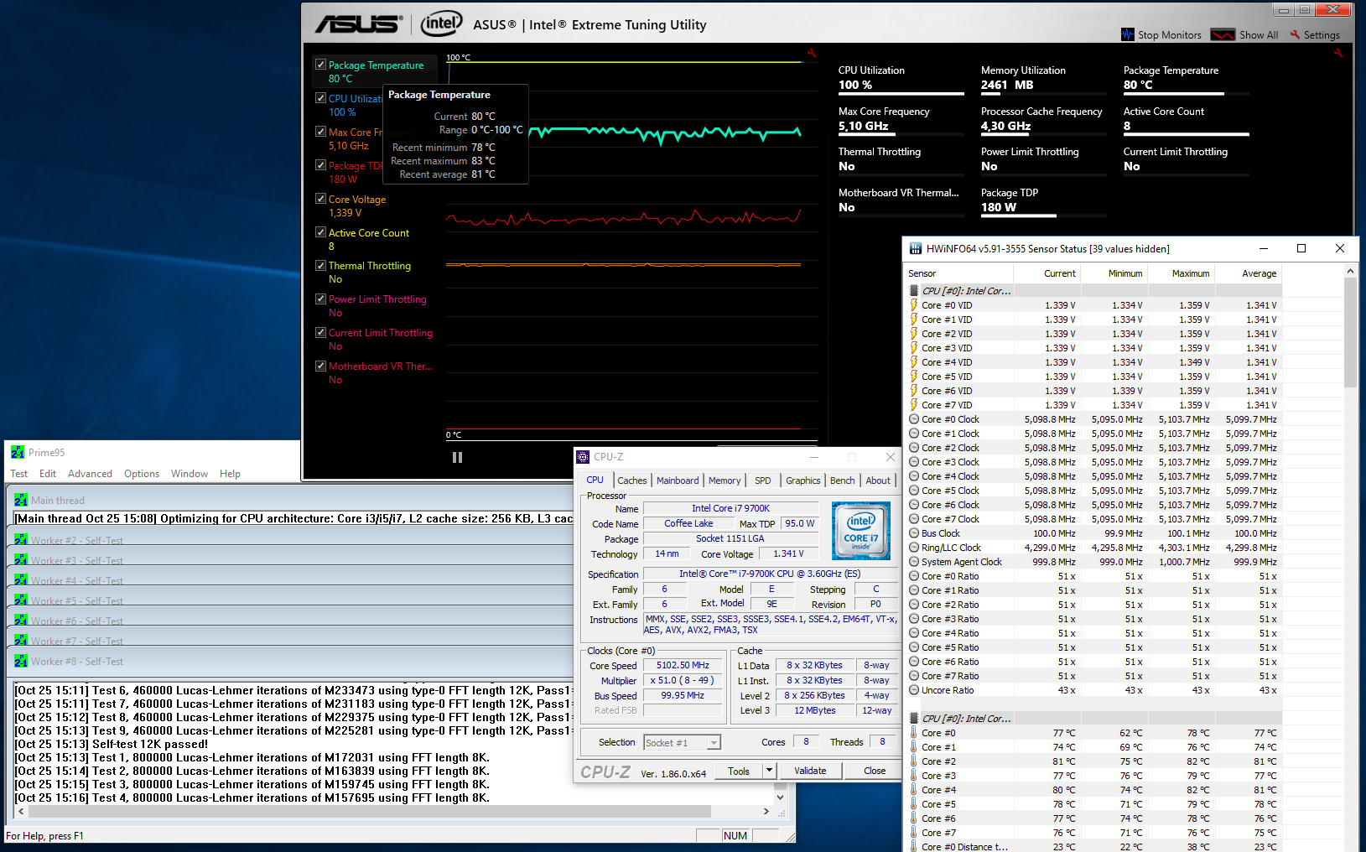The image size is (1366, 852).
Task: Open Prime95 Advanced menu
Action: tap(90, 474)
